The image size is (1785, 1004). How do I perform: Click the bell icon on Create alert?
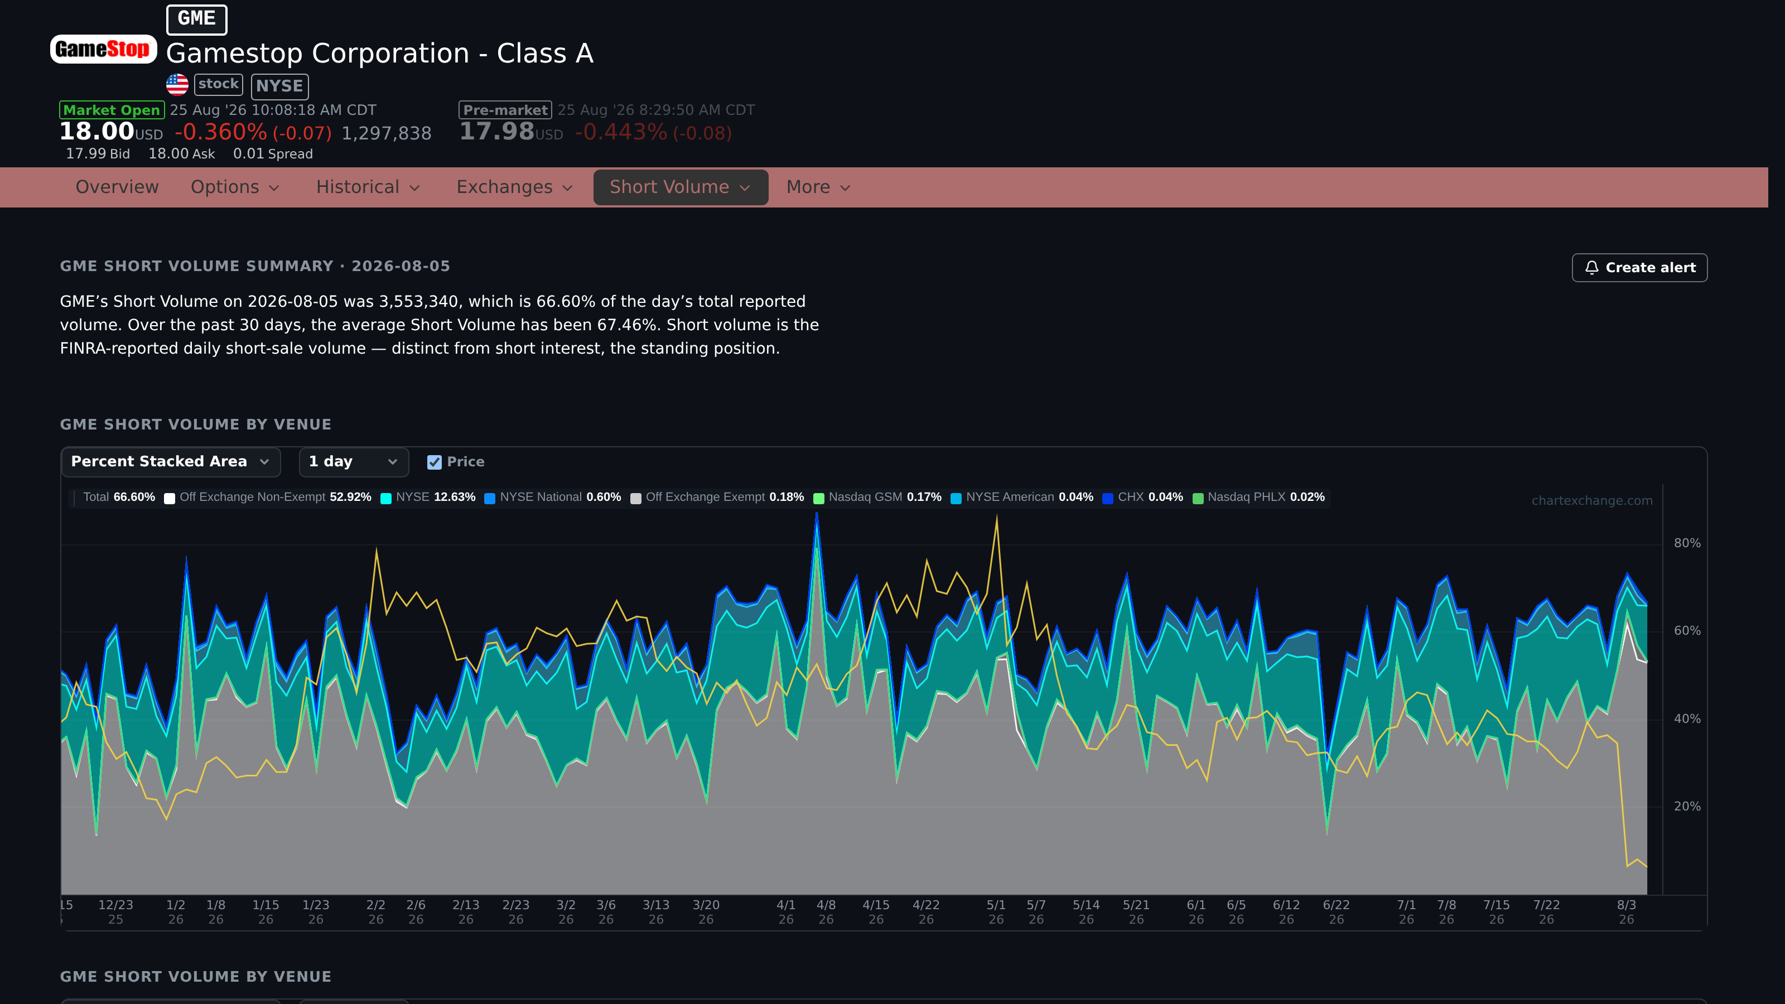pyautogui.click(x=1591, y=268)
